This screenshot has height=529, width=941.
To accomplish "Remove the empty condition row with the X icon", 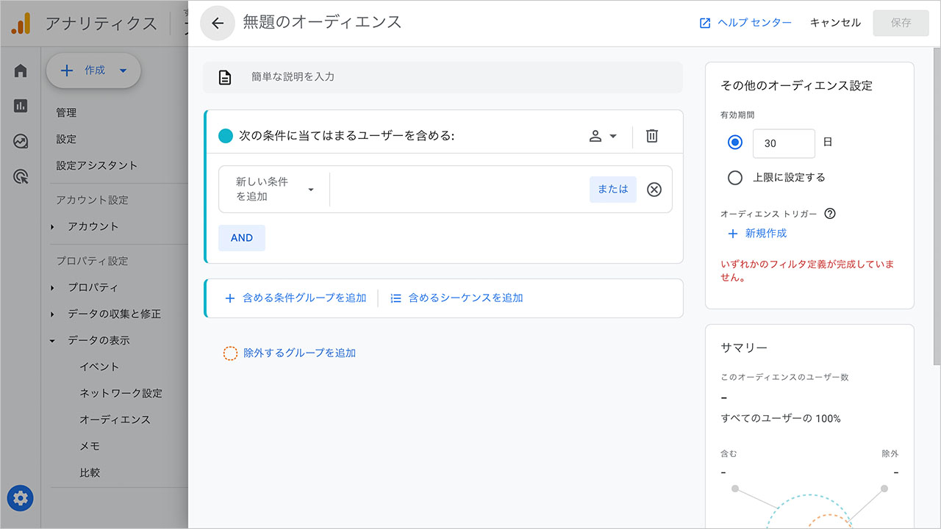I will 654,189.
